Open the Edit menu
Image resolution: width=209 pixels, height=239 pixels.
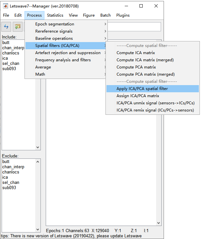pos(18,15)
